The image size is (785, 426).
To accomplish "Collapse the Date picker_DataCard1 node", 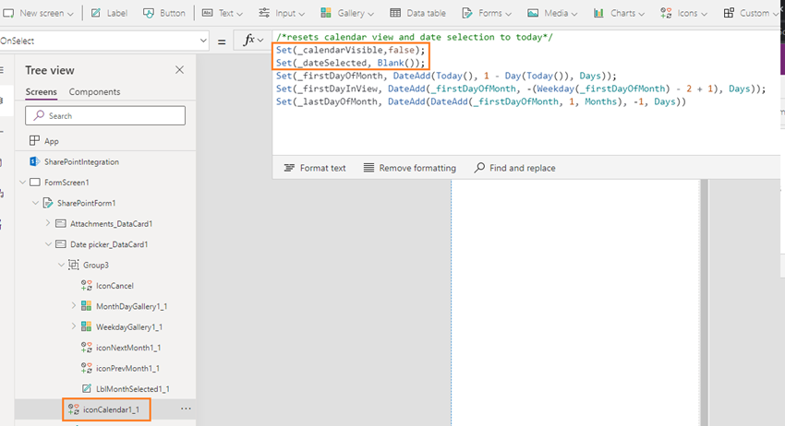I will [48, 244].
